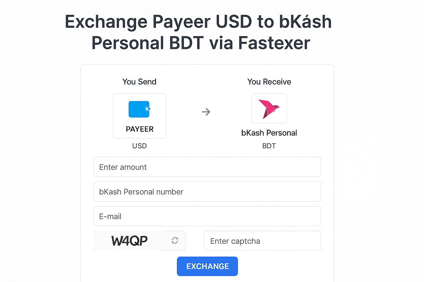Click the PAYEER text label

tap(140, 129)
